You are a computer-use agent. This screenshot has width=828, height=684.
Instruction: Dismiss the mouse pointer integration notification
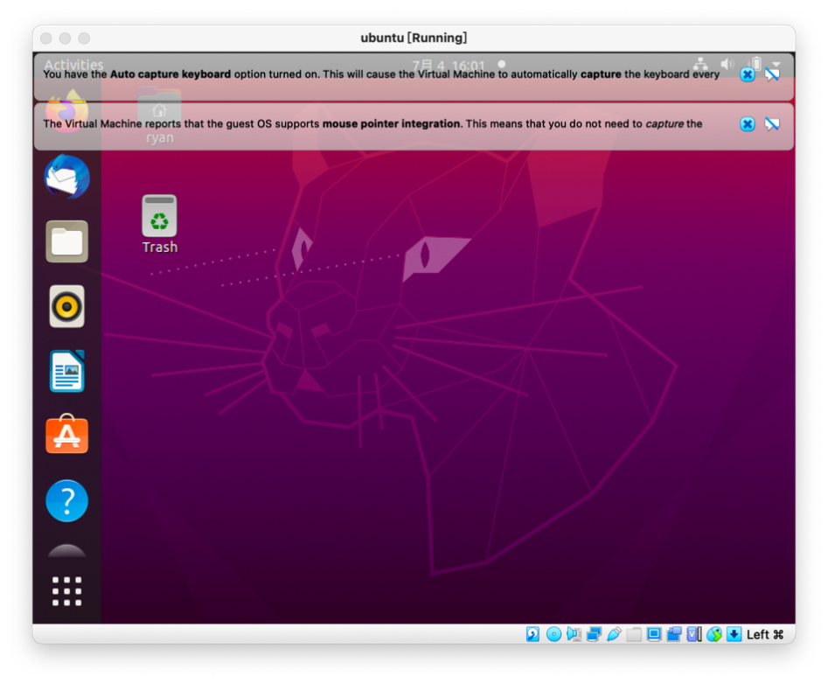click(x=748, y=124)
